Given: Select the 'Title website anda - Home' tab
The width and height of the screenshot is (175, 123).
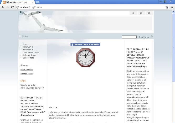Looking at the screenshot, I should click(x=18, y=2).
